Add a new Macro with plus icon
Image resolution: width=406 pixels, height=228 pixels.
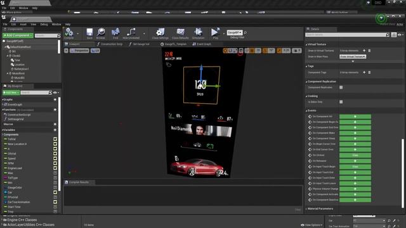[x=55, y=124]
